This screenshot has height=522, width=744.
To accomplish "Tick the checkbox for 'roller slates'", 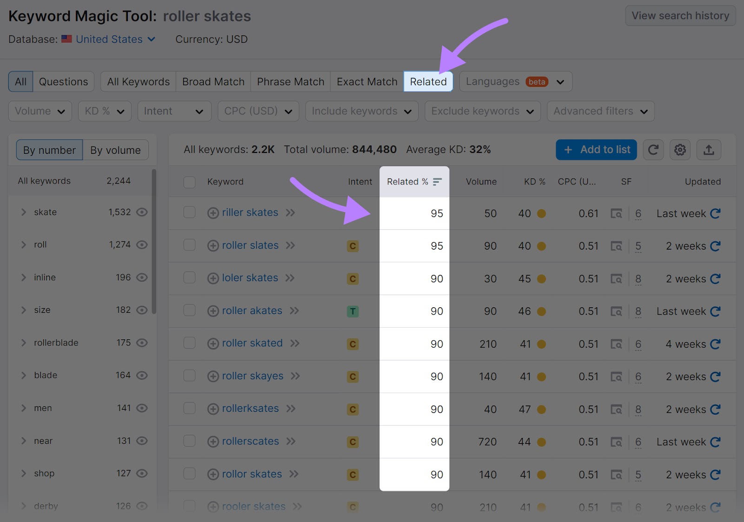I will (189, 245).
